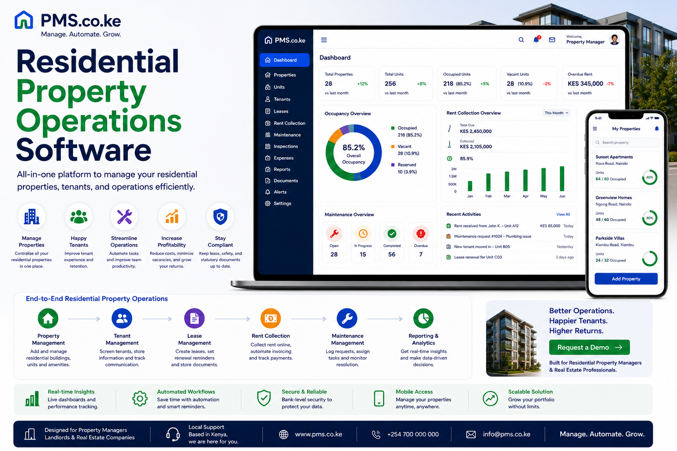
Task: Click the Streamline Operations tools icon
Action: [x=124, y=217]
